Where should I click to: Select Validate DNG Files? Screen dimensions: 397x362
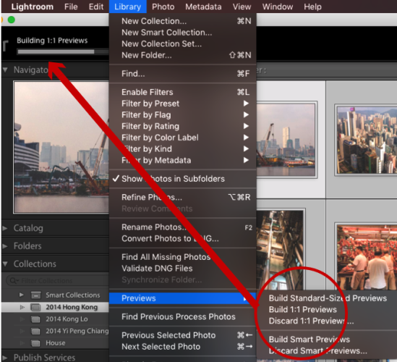[182, 269]
